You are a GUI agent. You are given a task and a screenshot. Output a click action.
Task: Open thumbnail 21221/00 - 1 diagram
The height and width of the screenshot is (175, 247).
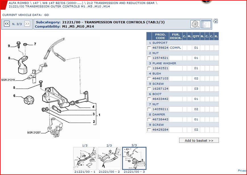(85, 158)
